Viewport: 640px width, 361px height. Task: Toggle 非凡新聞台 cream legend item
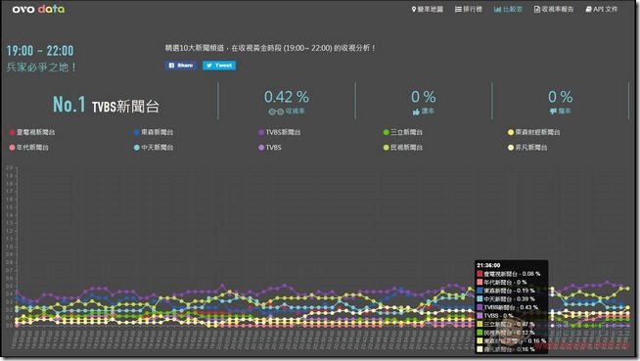[x=527, y=148]
